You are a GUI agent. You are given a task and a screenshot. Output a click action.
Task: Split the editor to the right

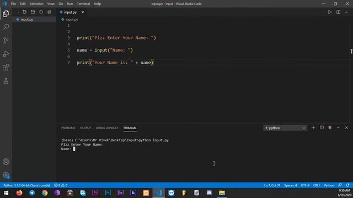(x=338, y=12)
